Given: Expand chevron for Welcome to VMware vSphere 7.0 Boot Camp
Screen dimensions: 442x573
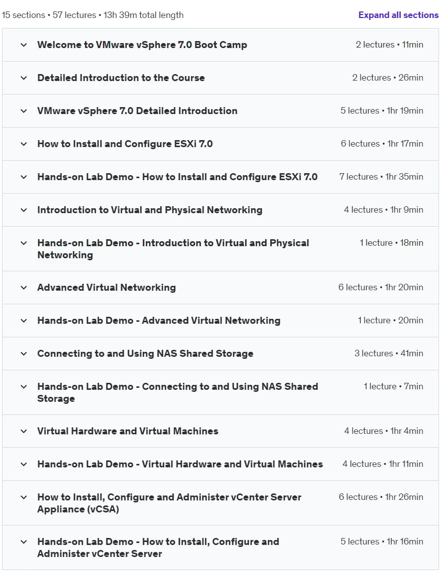Looking at the screenshot, I should pos(23,45).
